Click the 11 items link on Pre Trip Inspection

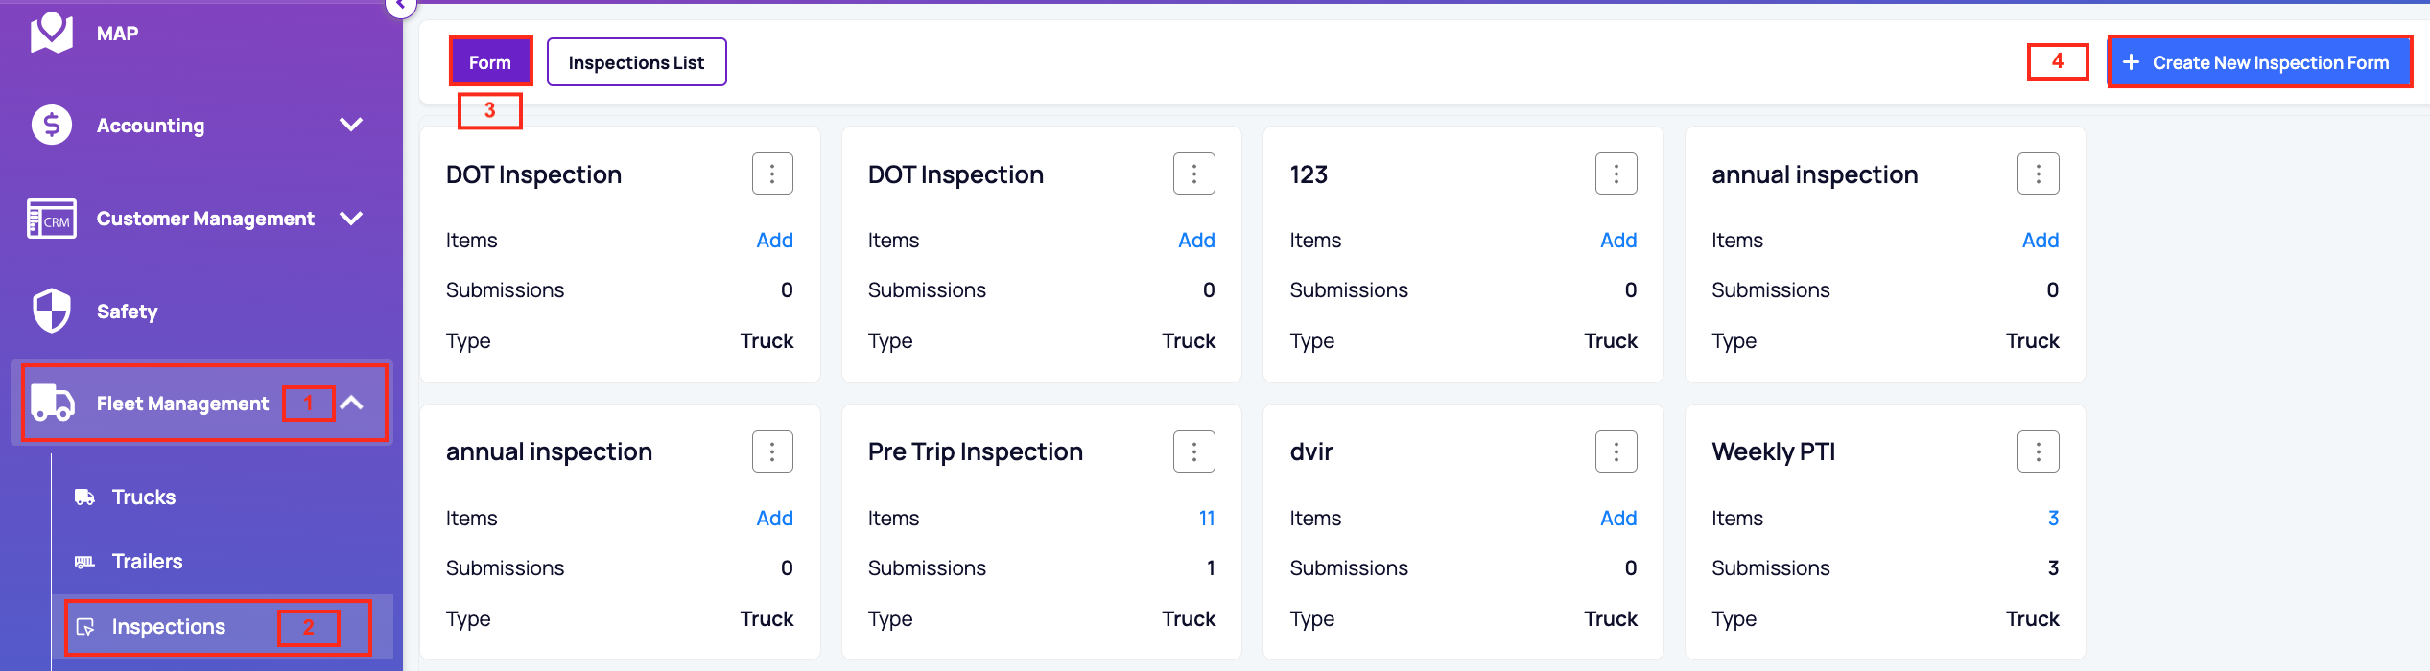click(1206, 519)
